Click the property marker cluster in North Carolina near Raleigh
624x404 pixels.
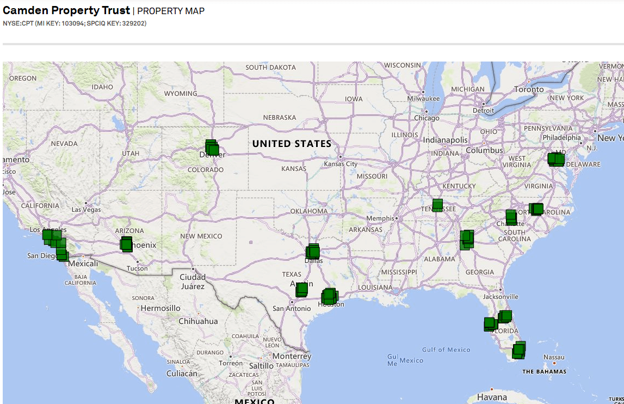click(x=536, y=209)
